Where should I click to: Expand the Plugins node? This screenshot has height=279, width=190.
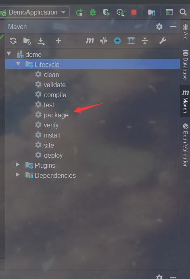pos(17,164)
